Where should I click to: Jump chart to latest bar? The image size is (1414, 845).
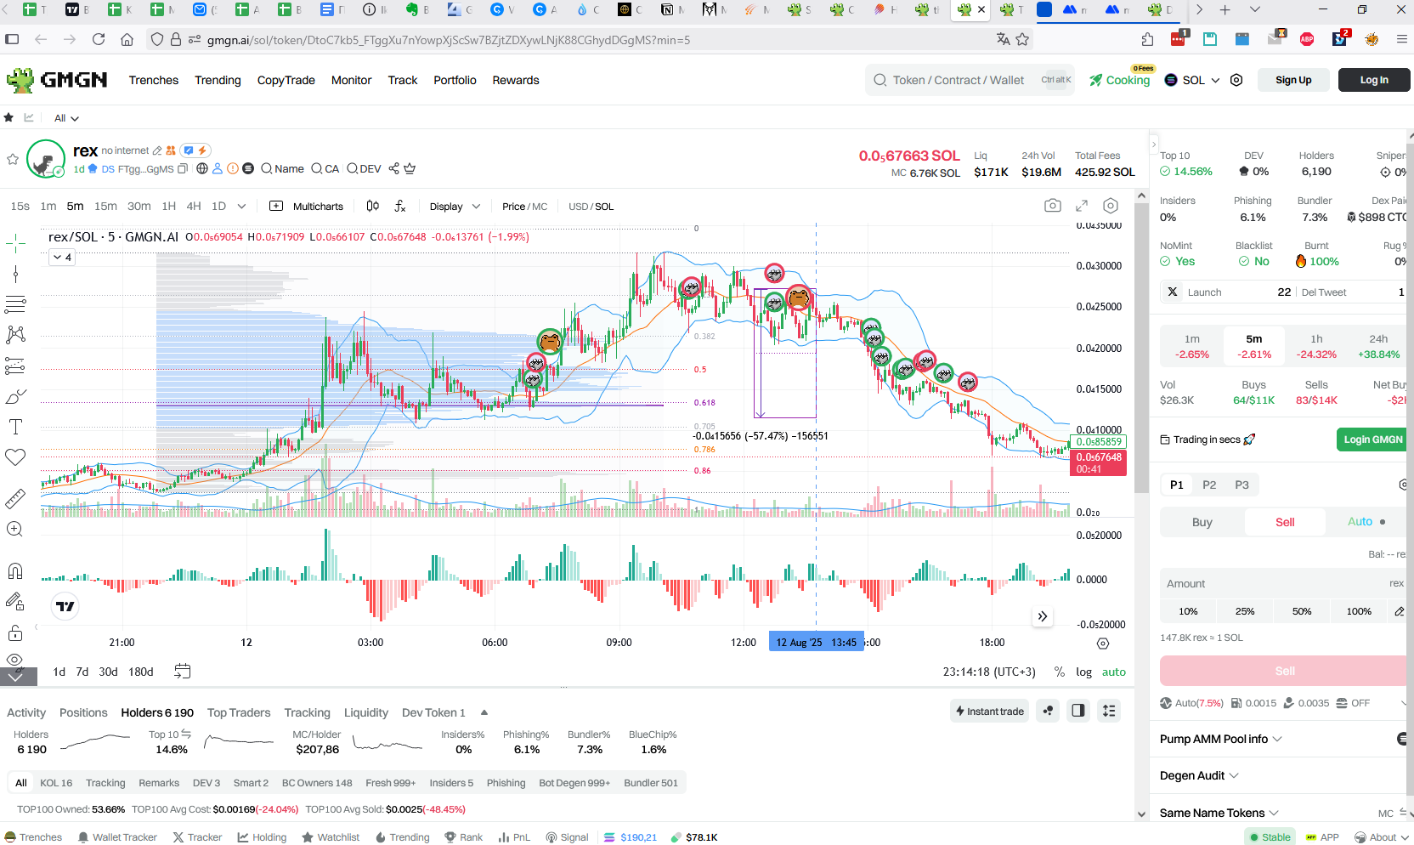coord(1043,616)
